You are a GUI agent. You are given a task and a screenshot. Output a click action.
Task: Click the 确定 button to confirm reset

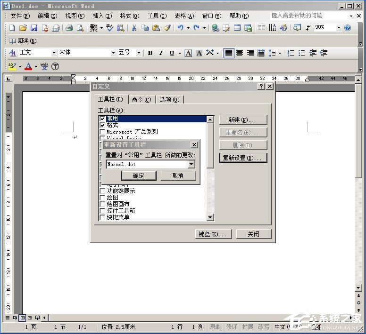(139, 175)
